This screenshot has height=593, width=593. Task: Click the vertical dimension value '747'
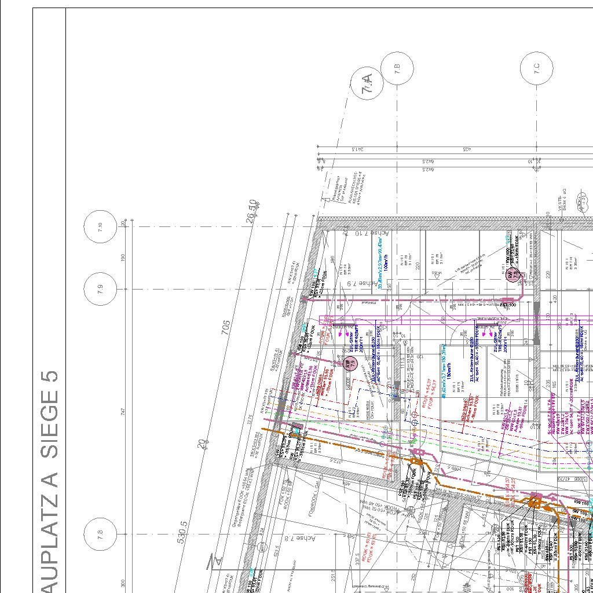pos(123,412)
